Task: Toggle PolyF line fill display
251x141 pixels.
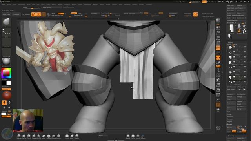Action: (x=218, y=95)
